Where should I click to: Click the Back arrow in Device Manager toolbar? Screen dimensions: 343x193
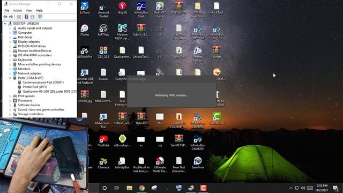5,17
